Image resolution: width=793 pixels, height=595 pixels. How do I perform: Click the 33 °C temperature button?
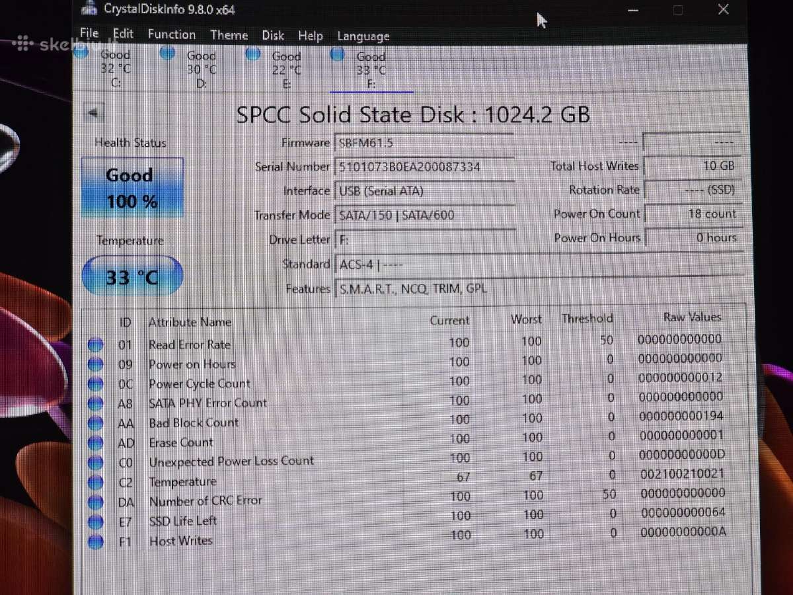(132, 276)
